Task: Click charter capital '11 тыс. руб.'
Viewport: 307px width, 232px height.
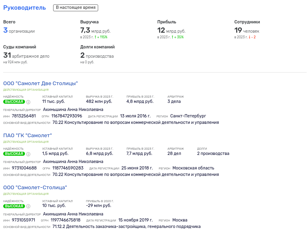Action: pyautogui.click(x=54, y=102)
